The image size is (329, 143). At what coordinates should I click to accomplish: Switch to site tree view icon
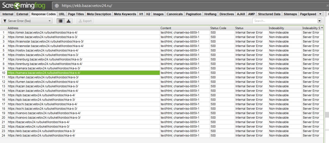[68, 21]
